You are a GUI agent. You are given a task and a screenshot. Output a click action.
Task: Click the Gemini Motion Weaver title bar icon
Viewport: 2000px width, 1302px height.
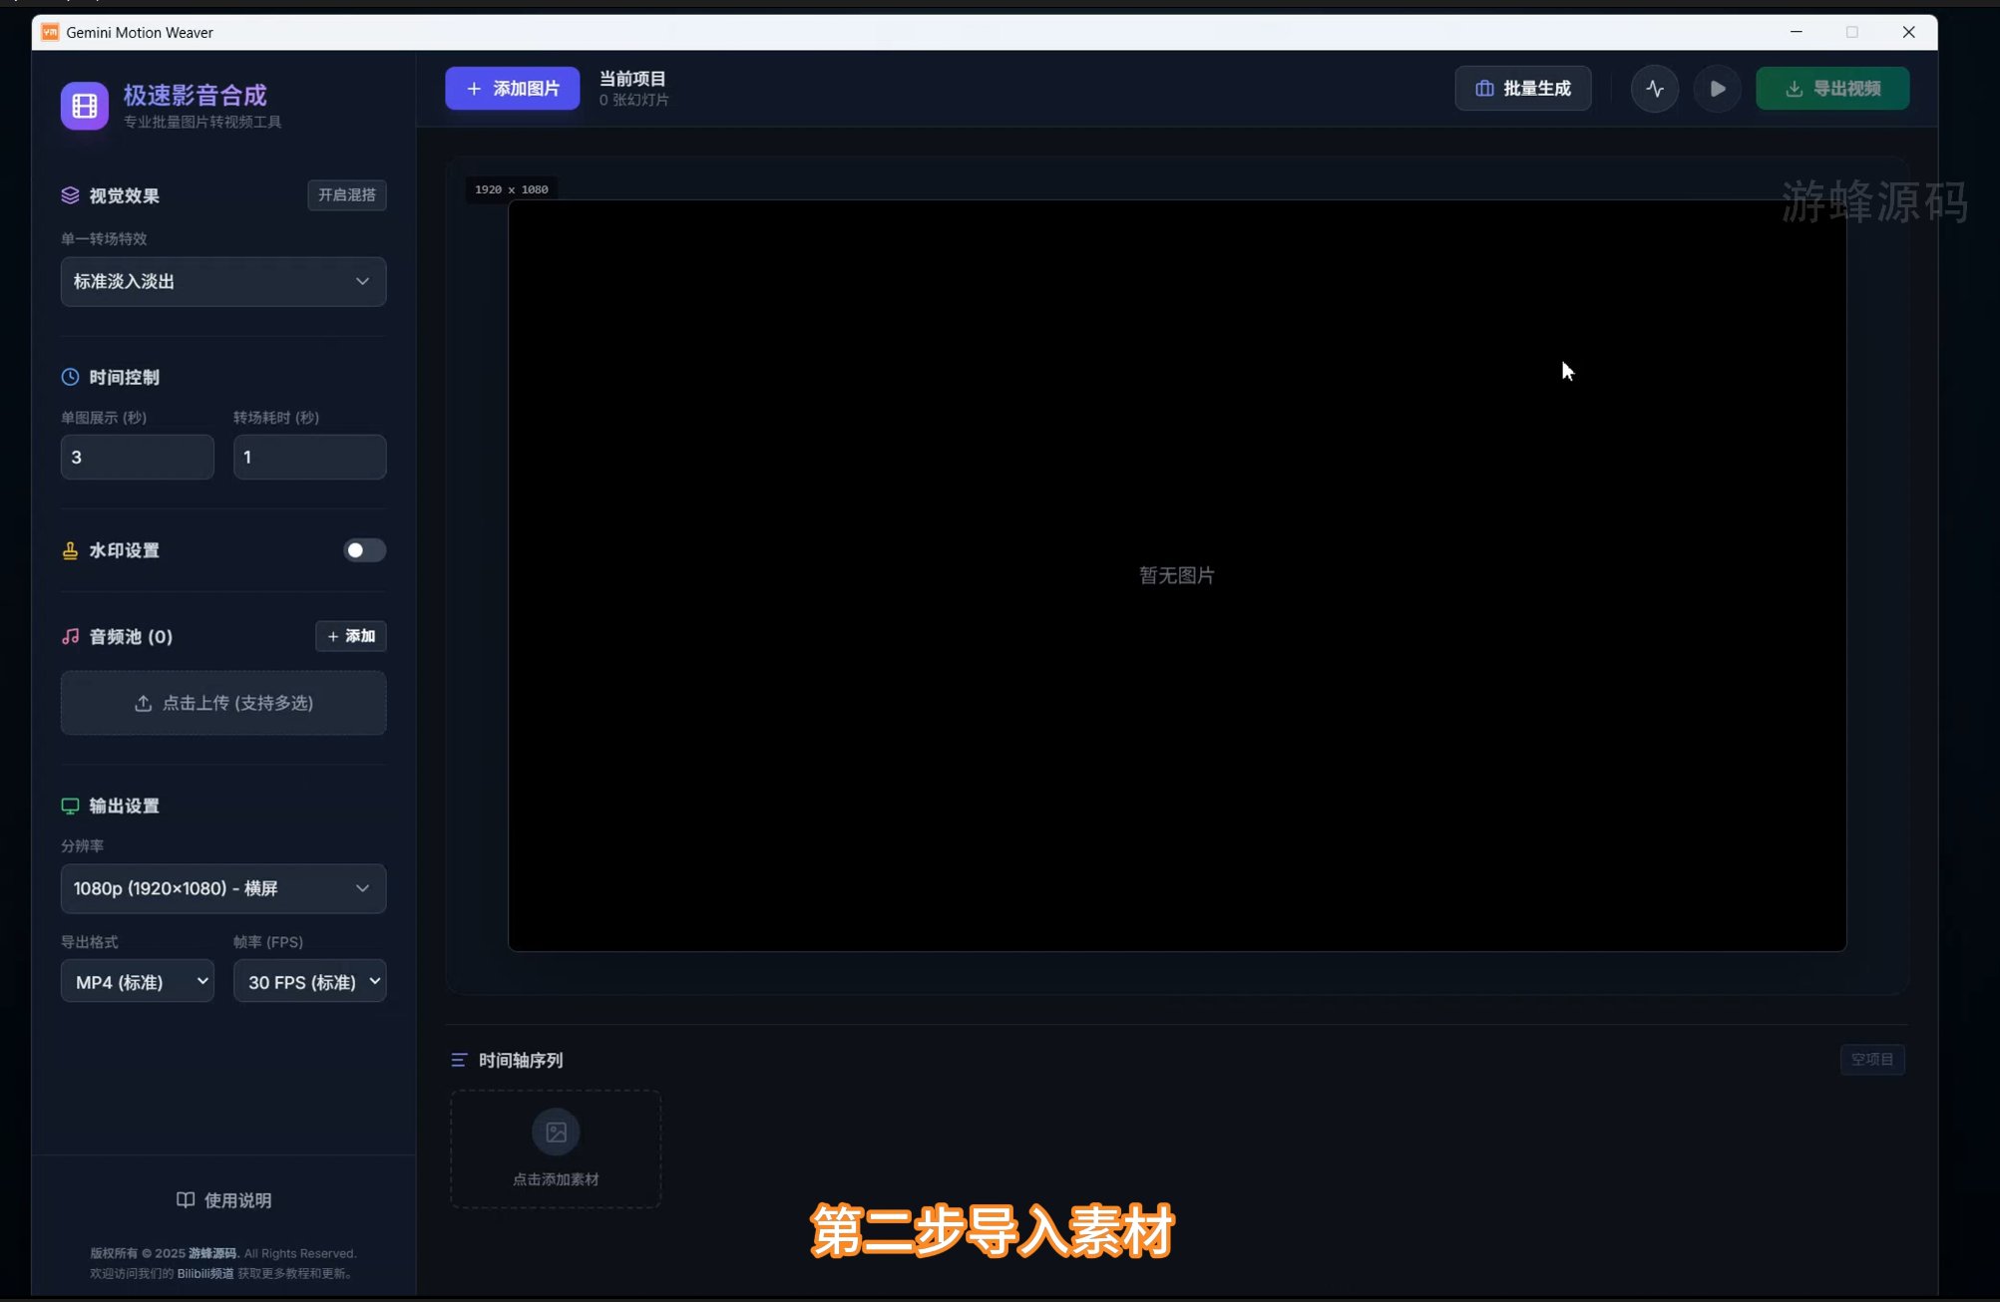pos(50,32)
